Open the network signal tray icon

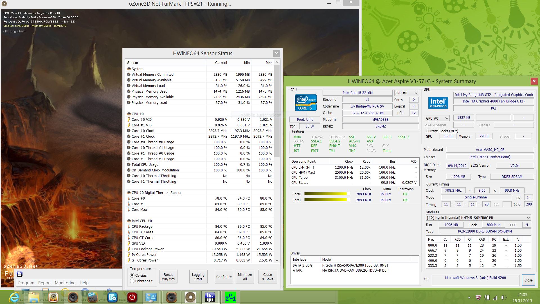(495, 298)
